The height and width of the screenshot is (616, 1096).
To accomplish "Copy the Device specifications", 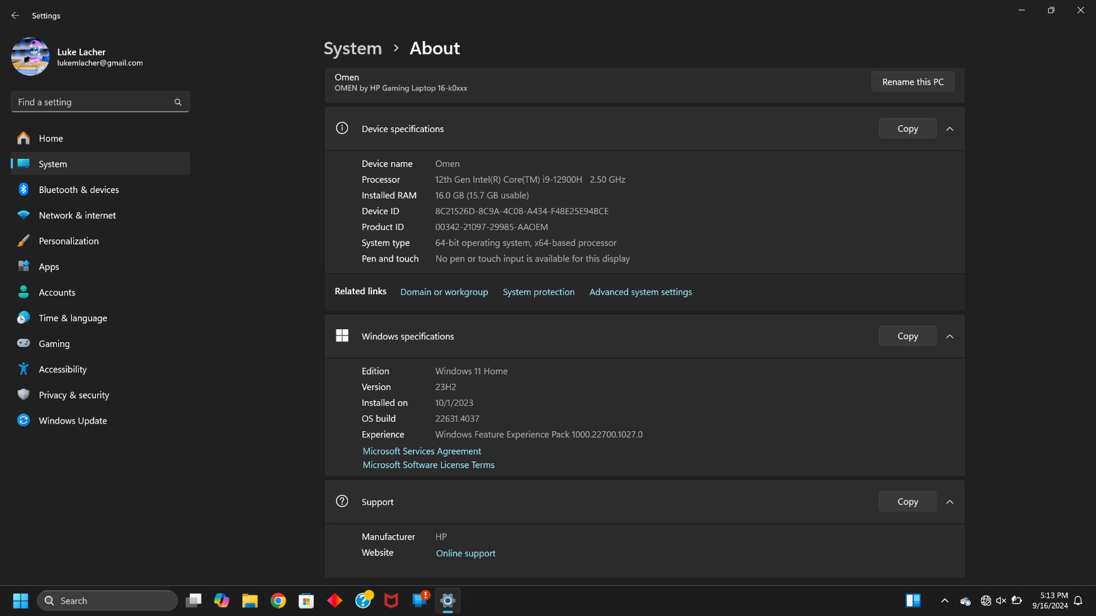I will tap(908, 129).
